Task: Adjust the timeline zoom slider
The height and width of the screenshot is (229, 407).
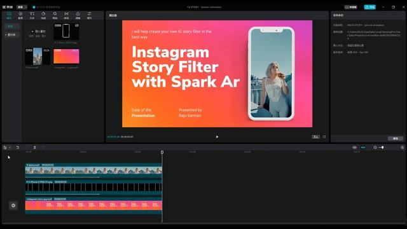Action: tap(382, 148)
